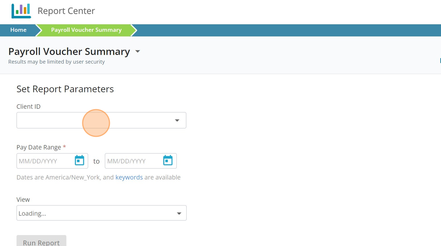Viewport: 441px width, 246px height.
Task: Click the Payroll Voucher Summary page heading
Action: (x=69, y=51)
